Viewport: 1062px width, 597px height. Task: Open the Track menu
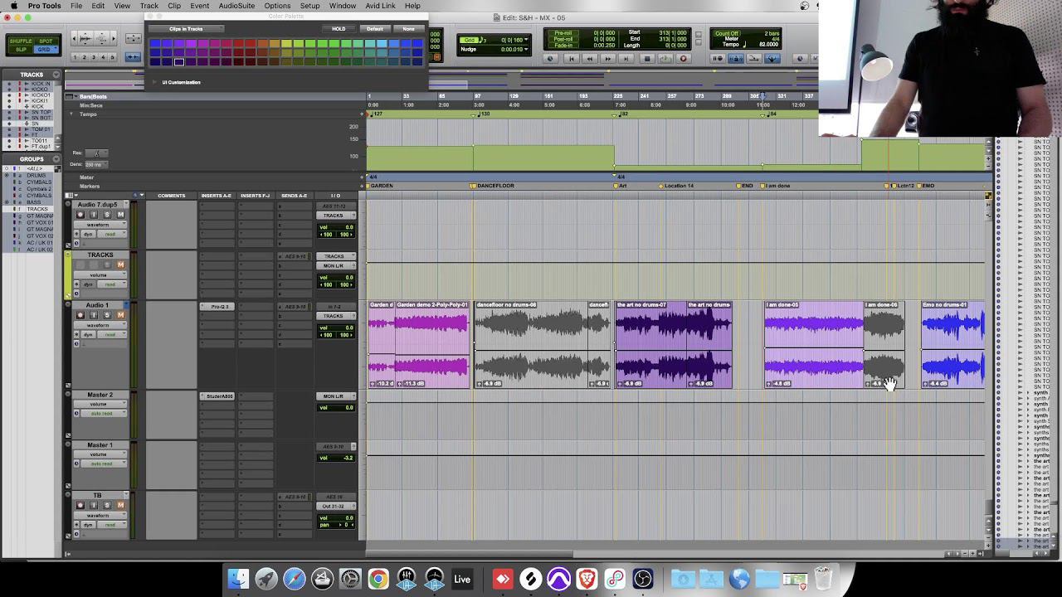click(x=149, y=6)
